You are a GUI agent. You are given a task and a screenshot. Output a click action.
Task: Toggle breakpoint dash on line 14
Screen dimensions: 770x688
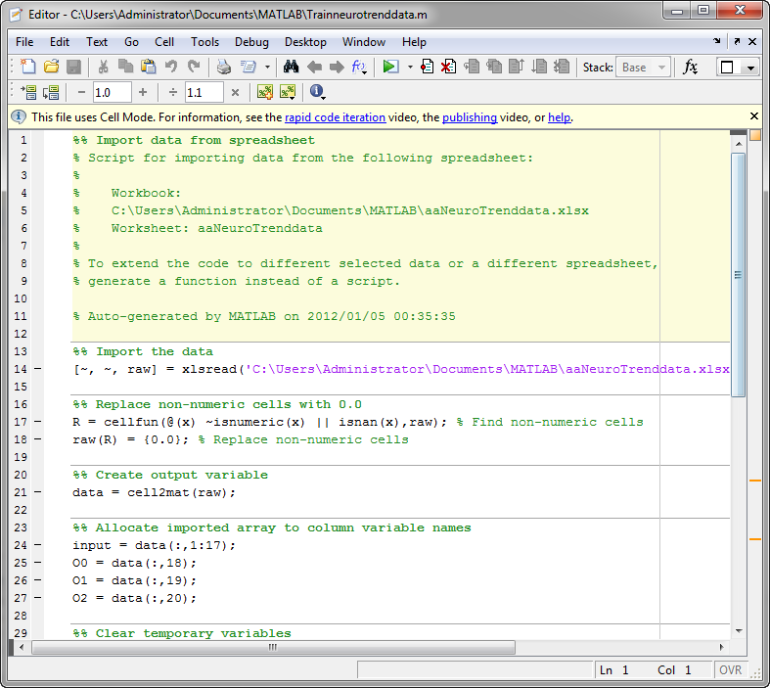38,369
